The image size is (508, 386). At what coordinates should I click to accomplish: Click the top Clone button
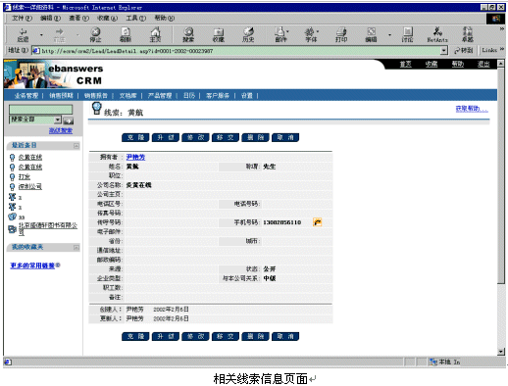click(x=135, y=137)
